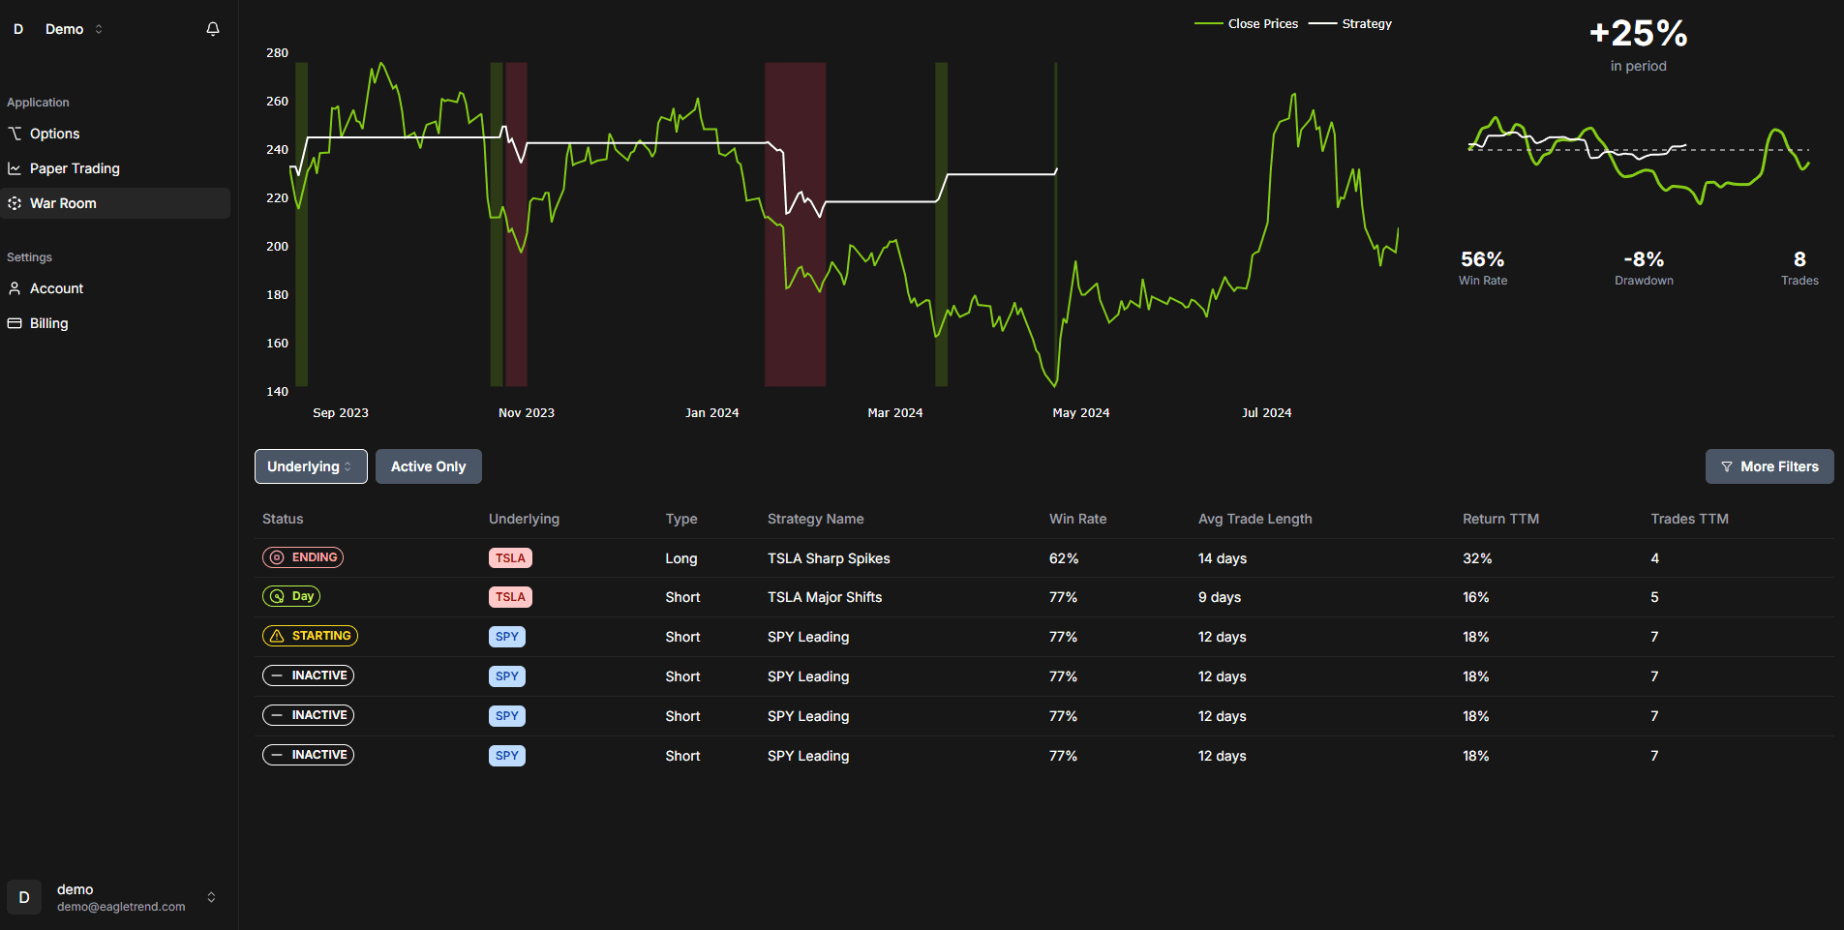Toggle the Active Only filter
This screenshot has width=1844, height=930.
coord(429,466)
